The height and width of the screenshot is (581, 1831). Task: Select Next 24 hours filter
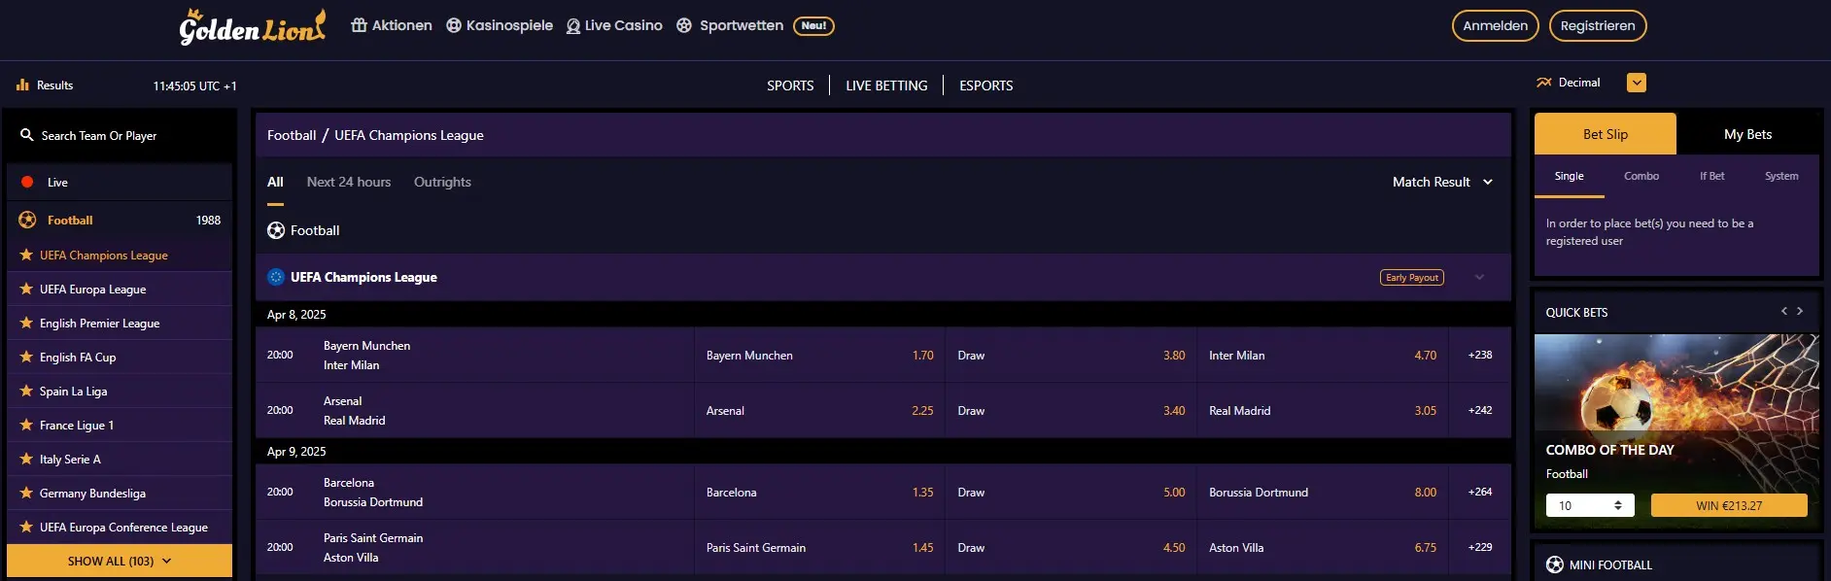349,182
